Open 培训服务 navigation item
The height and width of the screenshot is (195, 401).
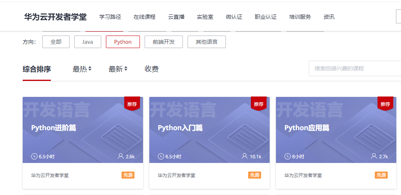(300, 17)
